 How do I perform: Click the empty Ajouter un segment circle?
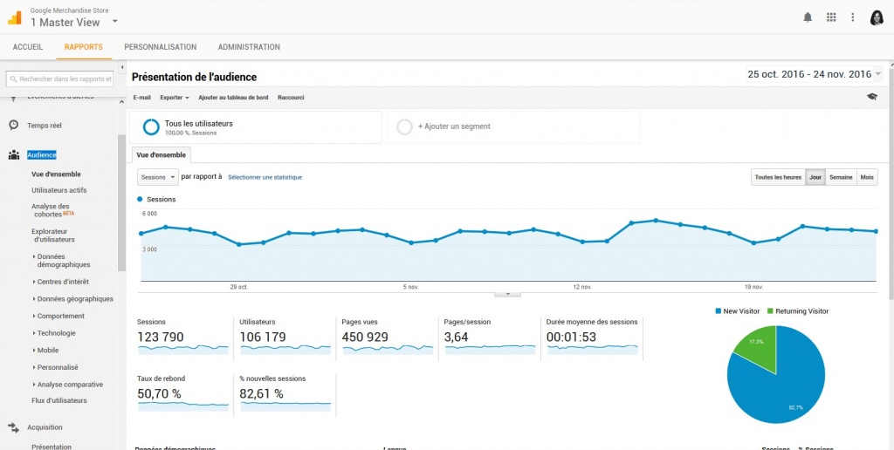(x=404, y=127)
